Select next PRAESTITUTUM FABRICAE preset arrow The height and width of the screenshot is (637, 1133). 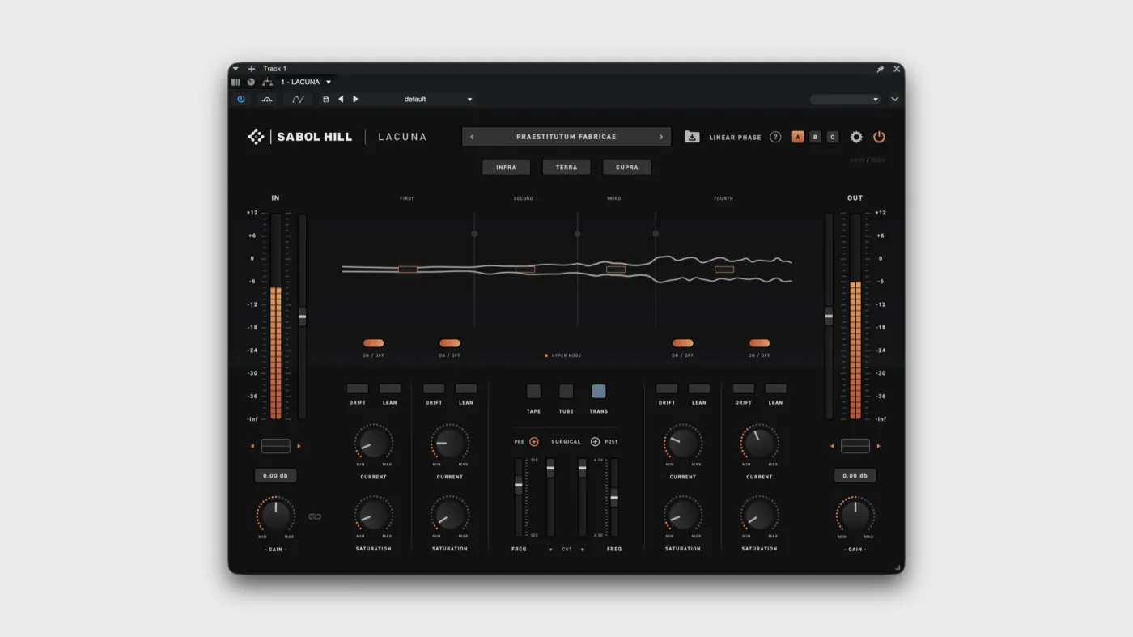tap(661, 137)
